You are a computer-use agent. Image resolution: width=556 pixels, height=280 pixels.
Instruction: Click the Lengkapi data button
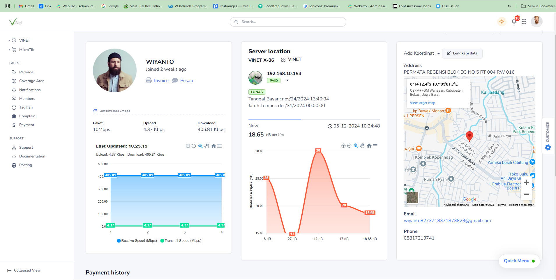[462, 53]
